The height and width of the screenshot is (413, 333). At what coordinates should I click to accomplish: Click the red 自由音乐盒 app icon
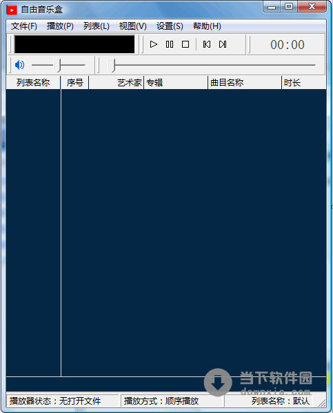coord(12,10)
